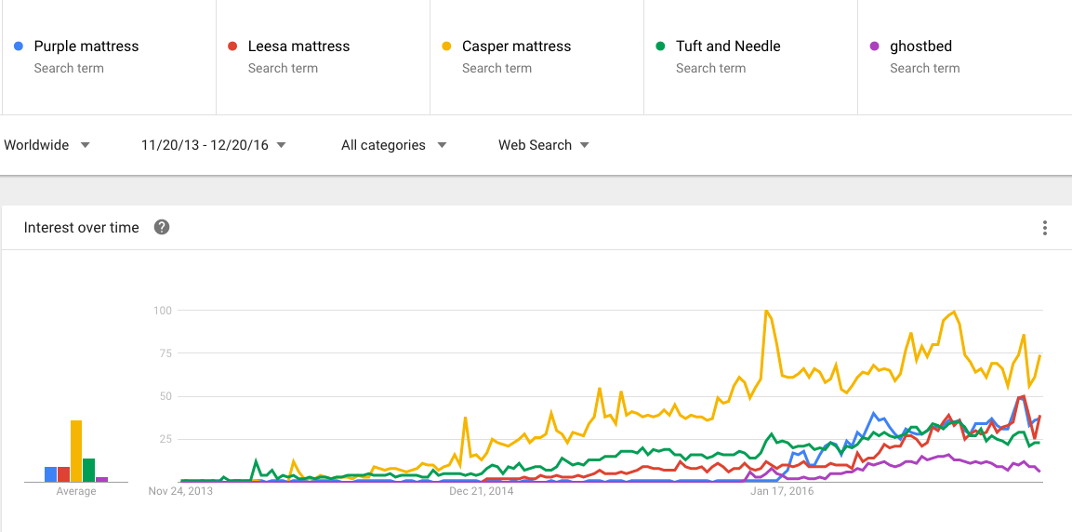This screenshot has width=1072, height=532.
Task: Open the Web Search type dropdown
Action: pos(544,145)
